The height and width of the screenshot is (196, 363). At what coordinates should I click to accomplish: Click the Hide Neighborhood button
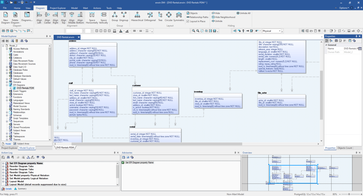[x=223, y=17]
